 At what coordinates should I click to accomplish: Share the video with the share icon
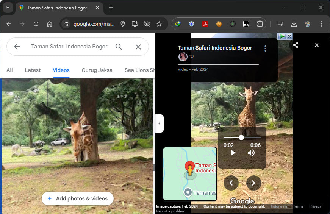point(296,45)
